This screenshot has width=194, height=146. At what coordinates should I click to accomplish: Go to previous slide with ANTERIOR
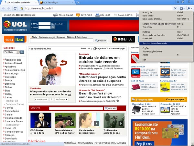click(x=41, y=100)
